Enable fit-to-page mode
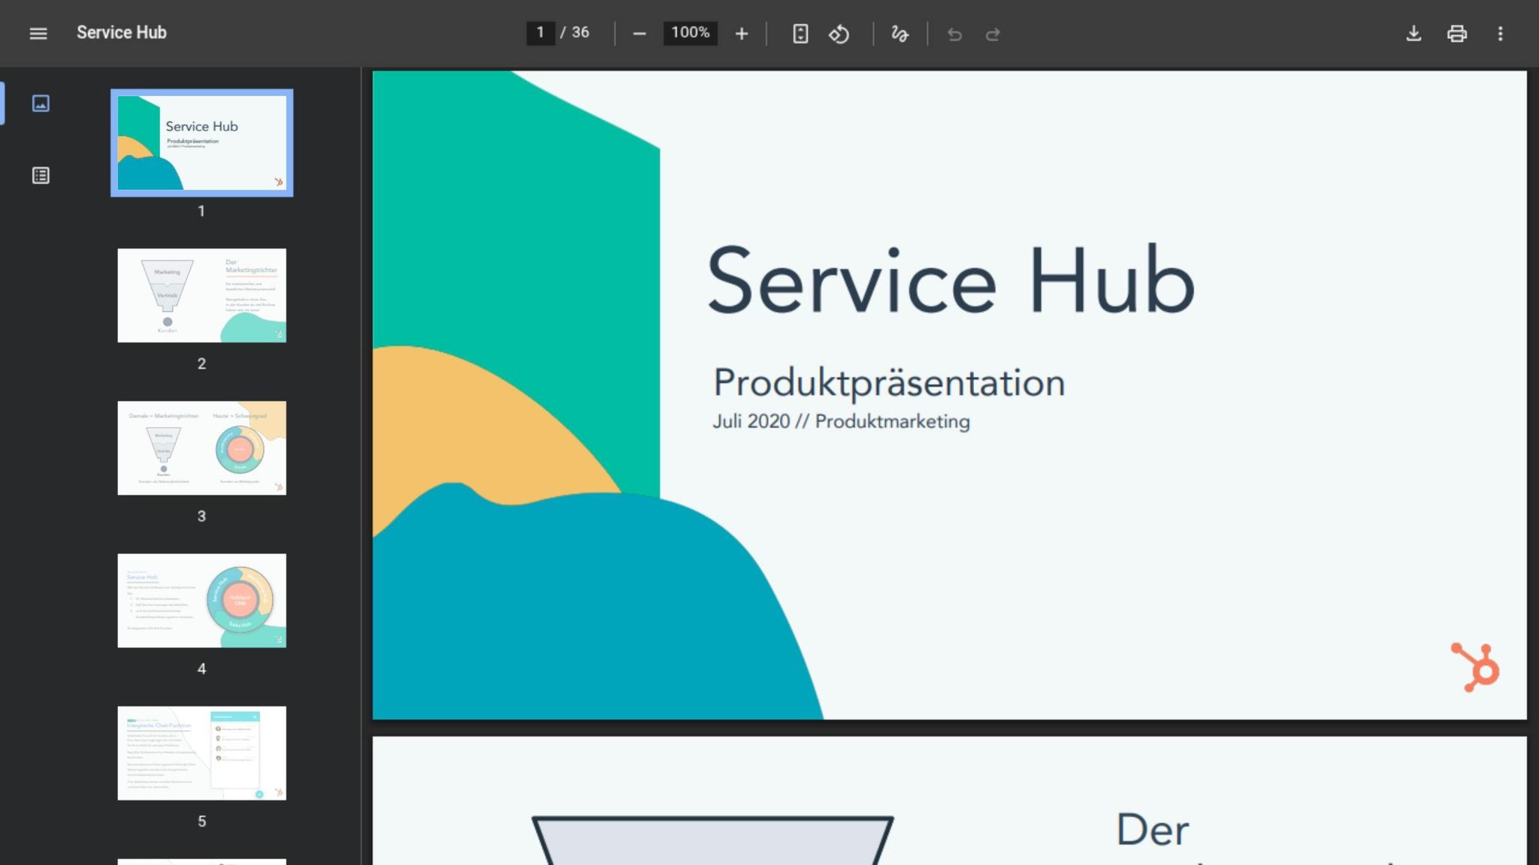The height and width of the screenshot is (865, 1539). coord(800,33)
